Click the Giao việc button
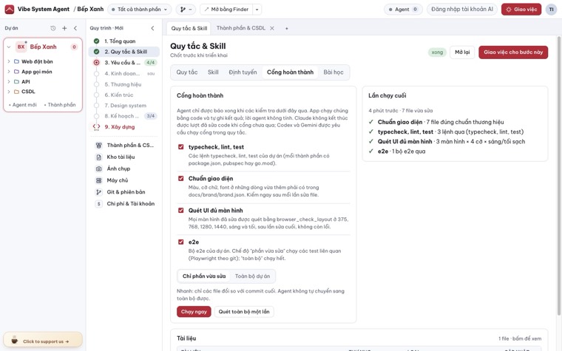This screenshot has width=562, height=351. click(521, 10)
